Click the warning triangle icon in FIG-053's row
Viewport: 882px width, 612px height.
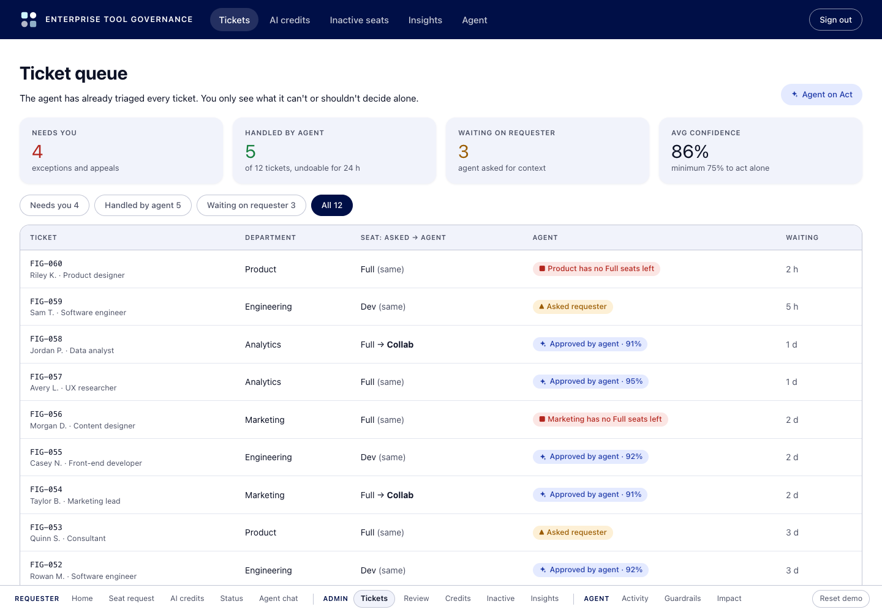[541, 532]
